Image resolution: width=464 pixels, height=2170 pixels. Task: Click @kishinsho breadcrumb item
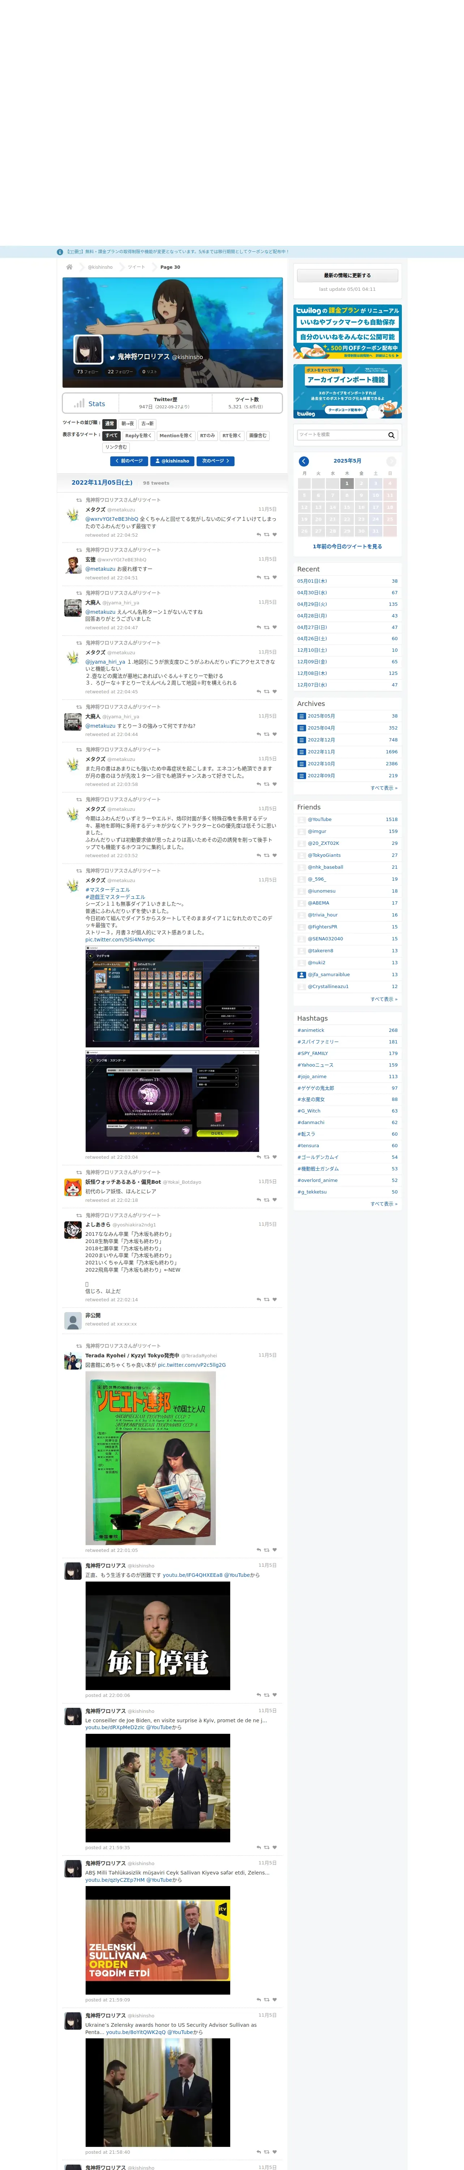(100, 267)
